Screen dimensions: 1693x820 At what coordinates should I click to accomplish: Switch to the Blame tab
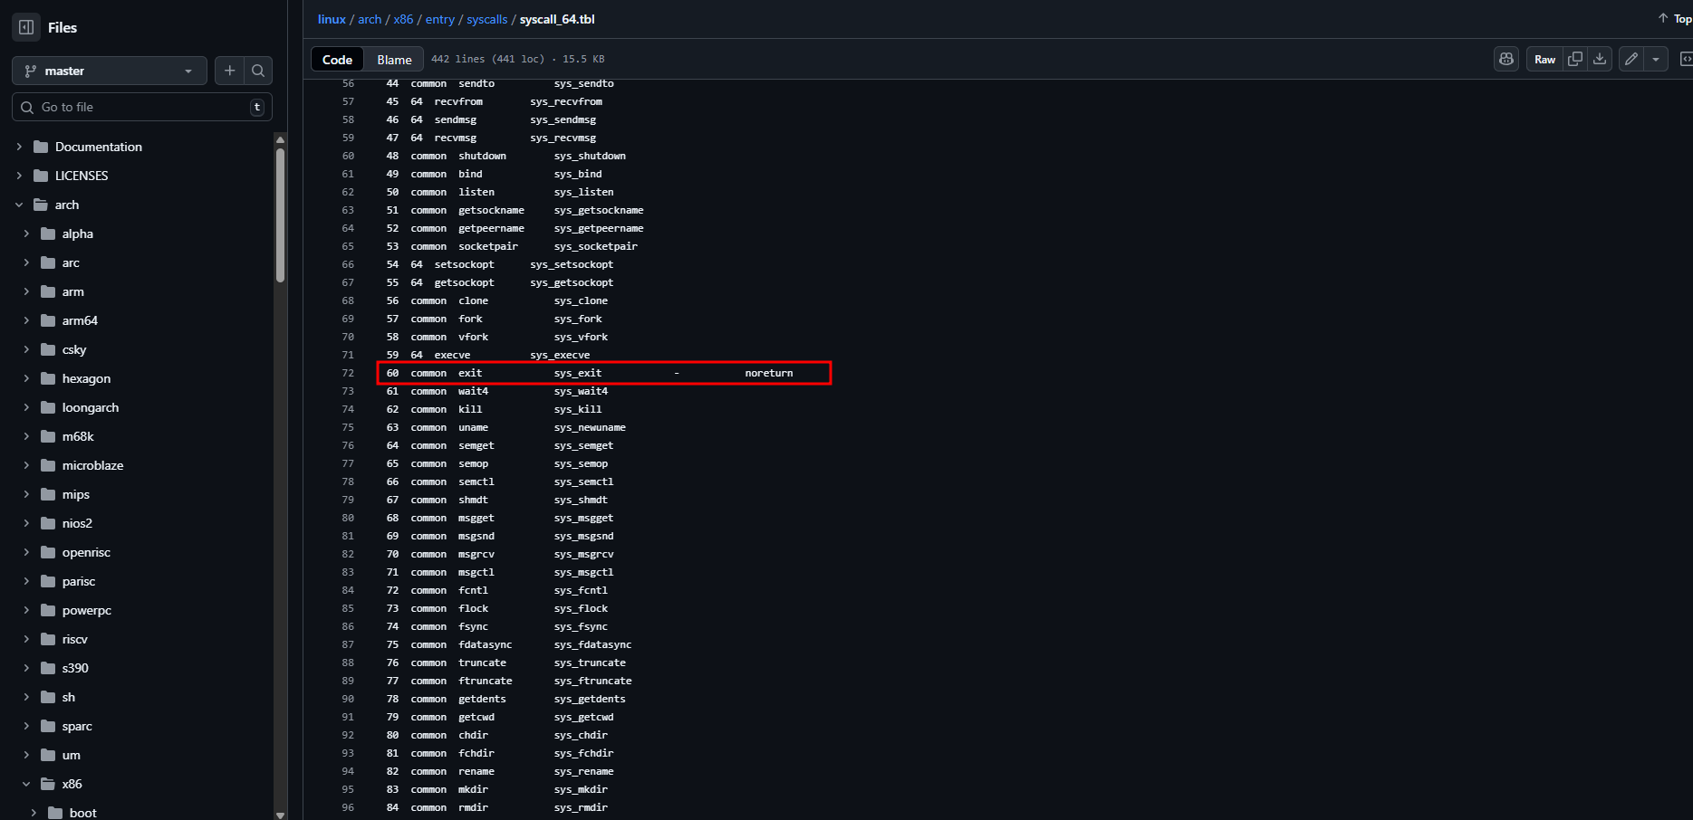[394, 59]
